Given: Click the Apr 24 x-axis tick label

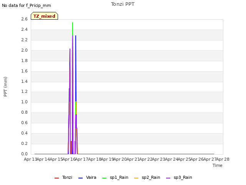Looking at the screenshot, I should pos(171,159).
